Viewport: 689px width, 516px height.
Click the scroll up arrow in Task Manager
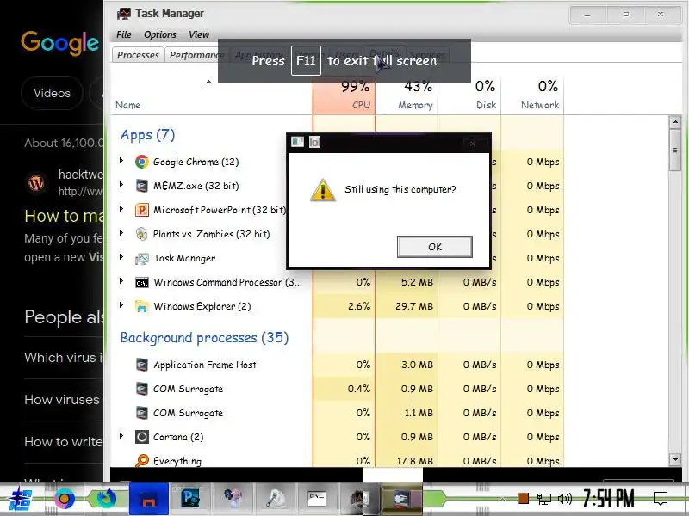675,122
